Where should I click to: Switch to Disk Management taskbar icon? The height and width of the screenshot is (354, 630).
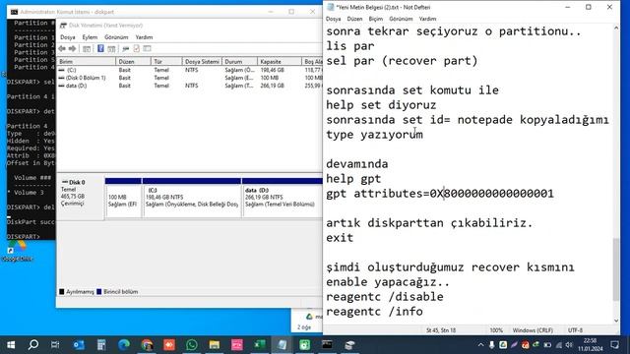tap(350, 345)
